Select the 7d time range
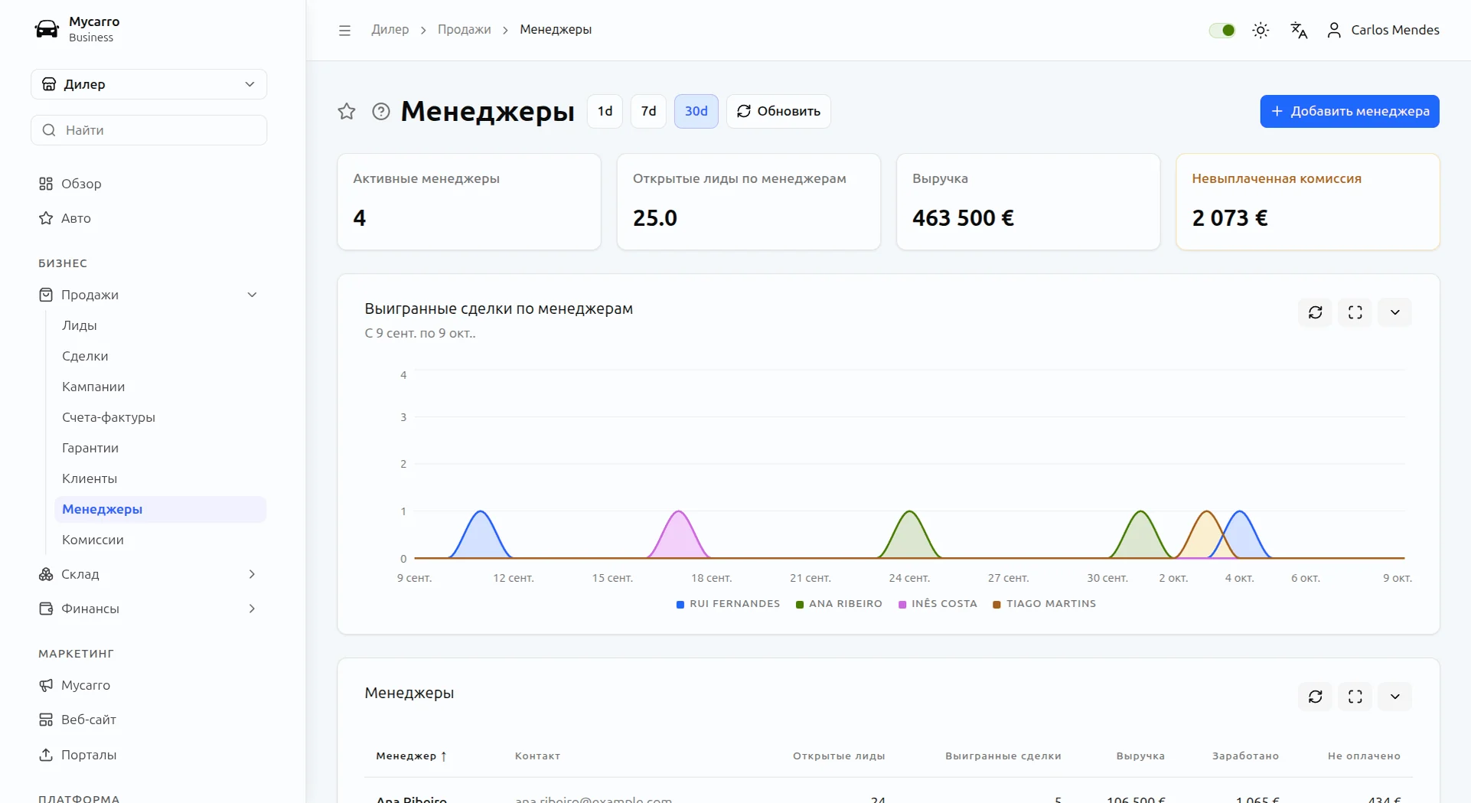Viewport: 1471px width, 803px height. [648, 112]
